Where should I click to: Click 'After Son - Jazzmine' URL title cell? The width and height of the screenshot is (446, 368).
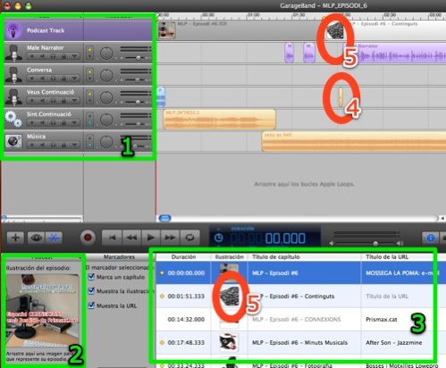pyautogui.click(x=393, y=343)
